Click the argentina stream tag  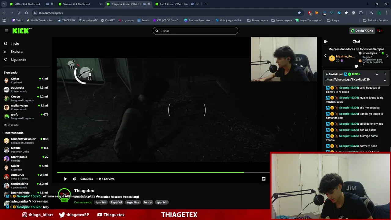click(x=133, y=202)
